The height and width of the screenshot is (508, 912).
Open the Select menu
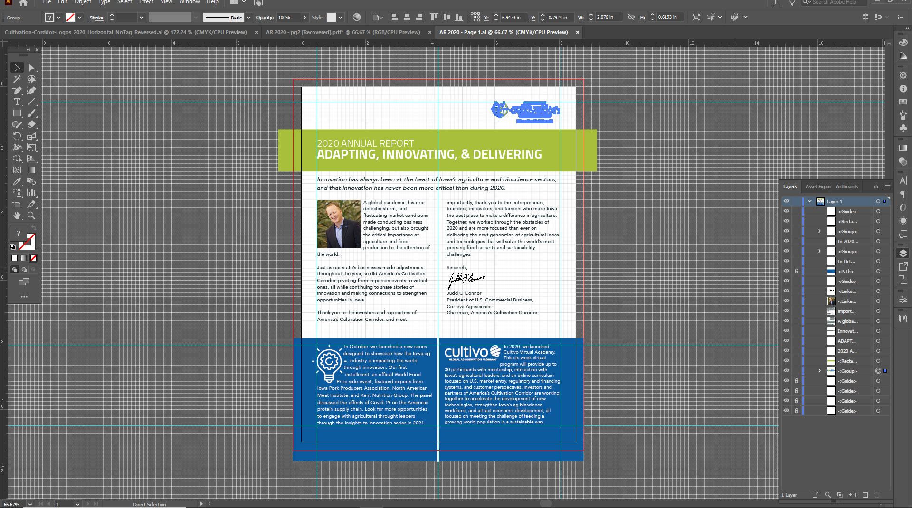tap(124, 2)
